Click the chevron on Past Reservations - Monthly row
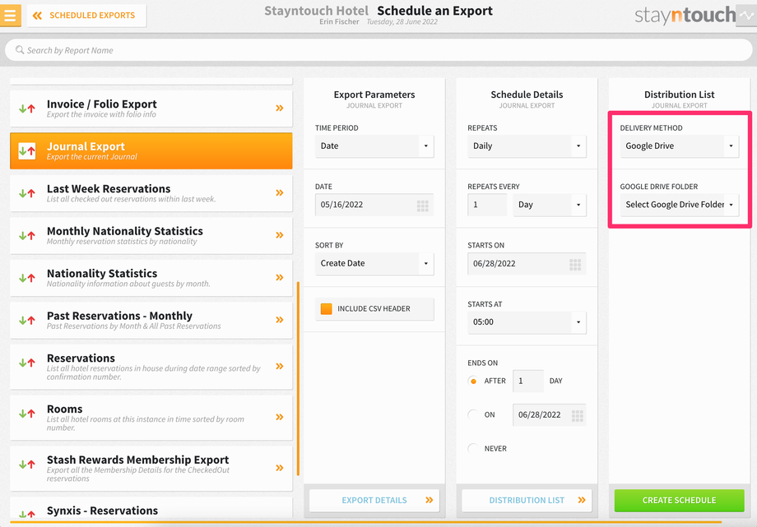 pyautogui.click(x=280, y=320)
